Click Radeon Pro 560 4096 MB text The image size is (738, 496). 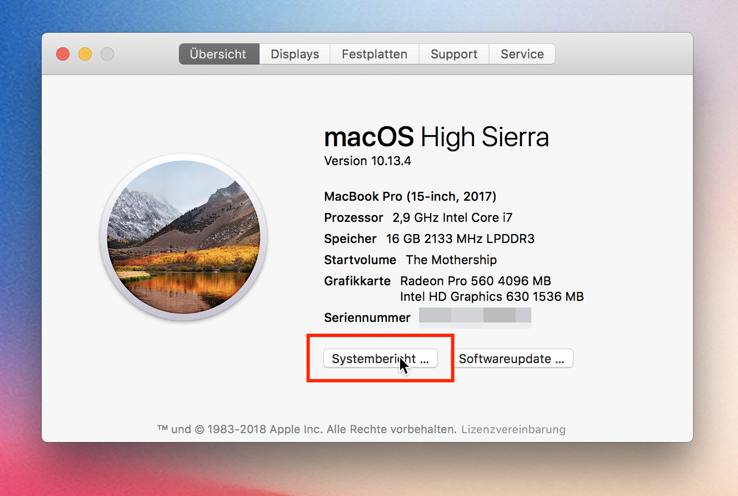476,281
